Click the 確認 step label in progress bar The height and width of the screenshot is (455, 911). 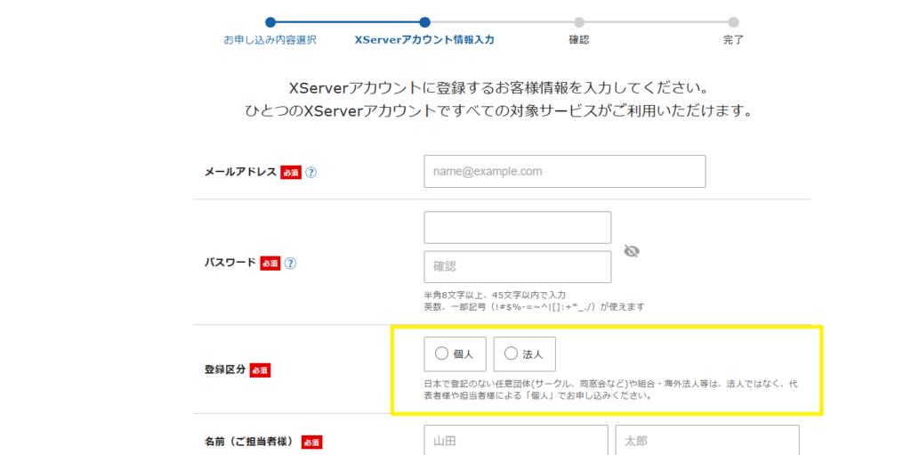tap(578, 40)
